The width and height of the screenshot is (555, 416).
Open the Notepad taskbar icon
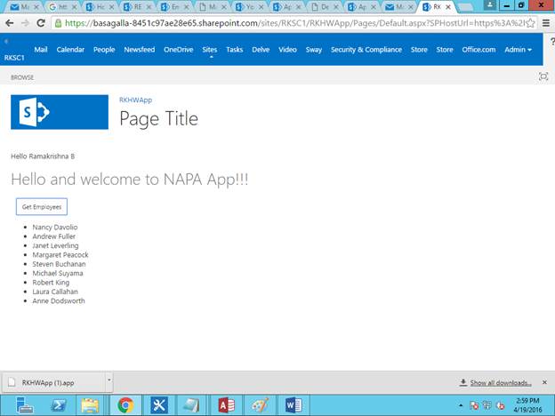[x=190, y=405]
